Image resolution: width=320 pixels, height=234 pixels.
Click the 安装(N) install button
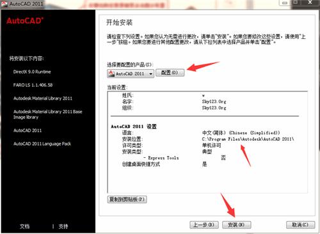(x=236, y=224)
